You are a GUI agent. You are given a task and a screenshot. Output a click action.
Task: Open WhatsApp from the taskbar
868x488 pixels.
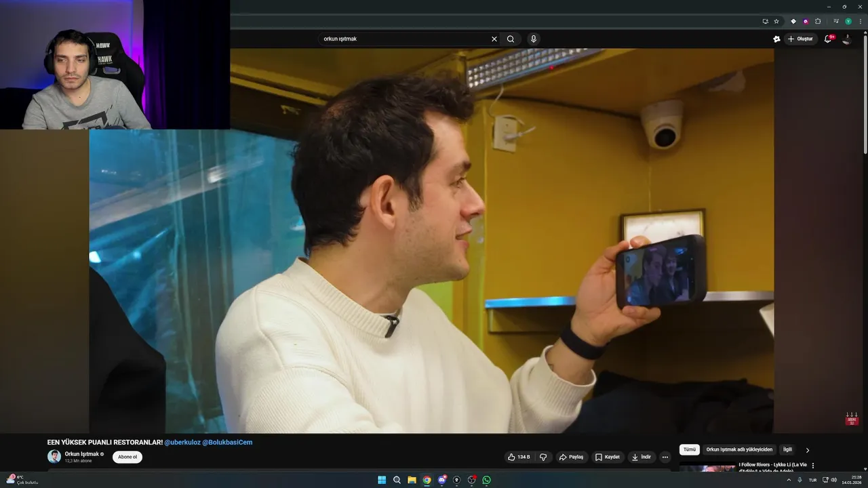486,480
